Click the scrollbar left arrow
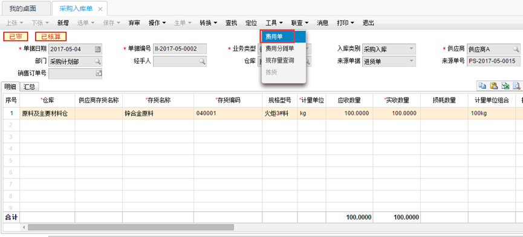This screenshot has height=237, width=523. [24, 227]
